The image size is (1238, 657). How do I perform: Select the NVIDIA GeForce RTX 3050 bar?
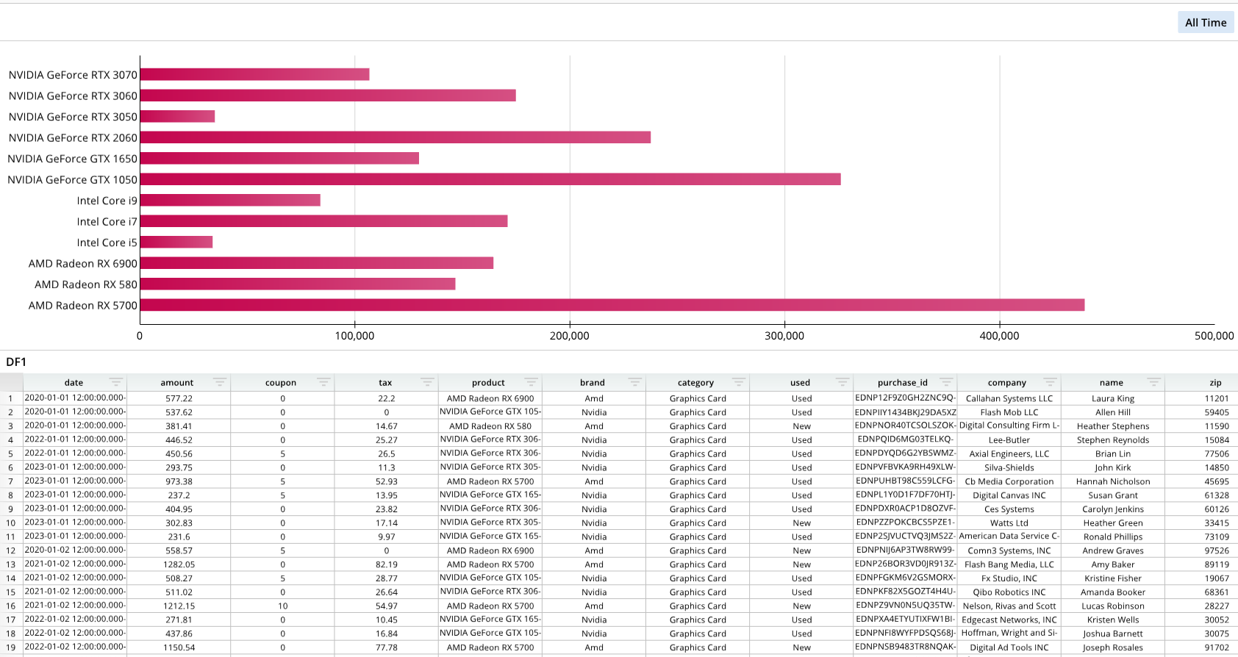[x=177, y=116]
